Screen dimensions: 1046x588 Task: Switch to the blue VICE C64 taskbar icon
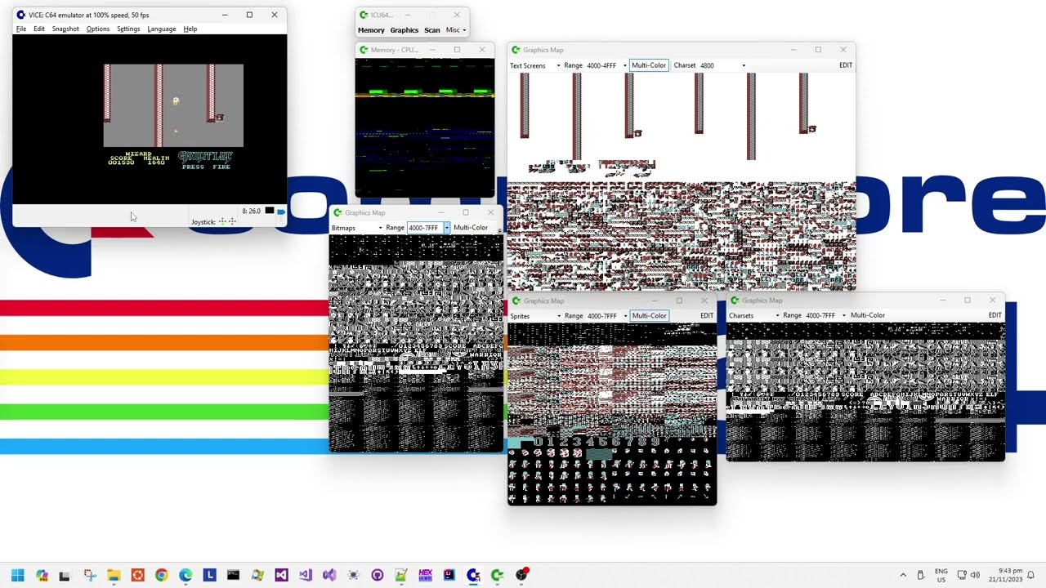[x=473, y=575]
